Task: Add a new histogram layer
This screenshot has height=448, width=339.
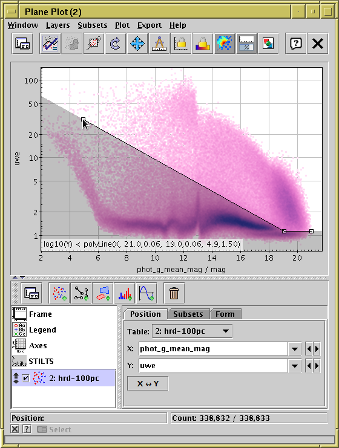Action: tap(125, 293)
